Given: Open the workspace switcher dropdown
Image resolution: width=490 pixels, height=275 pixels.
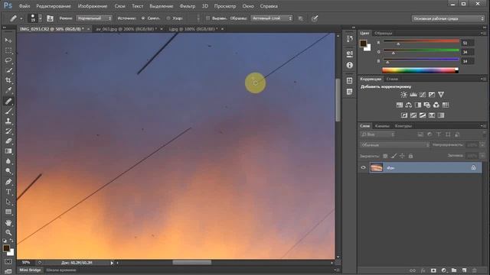Looking at the screenshot, I should [x=448, y=18].
